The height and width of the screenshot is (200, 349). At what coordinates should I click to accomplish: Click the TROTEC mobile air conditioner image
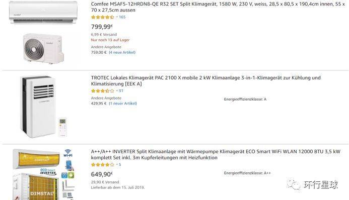[38, 107]
